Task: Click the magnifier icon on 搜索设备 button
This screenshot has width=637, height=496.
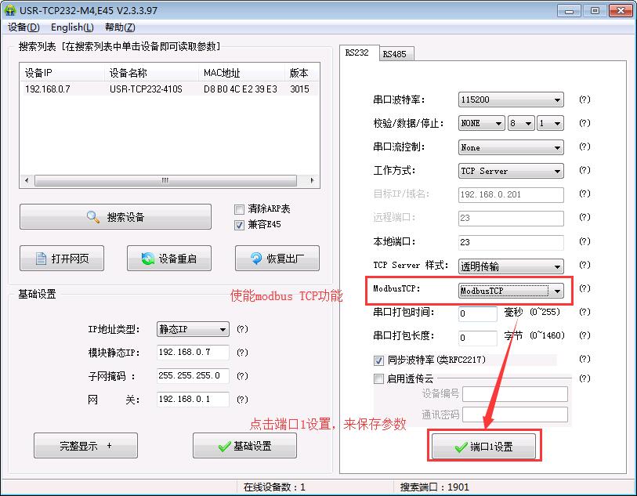Action: pyautogui.click(x=93, y=217)
